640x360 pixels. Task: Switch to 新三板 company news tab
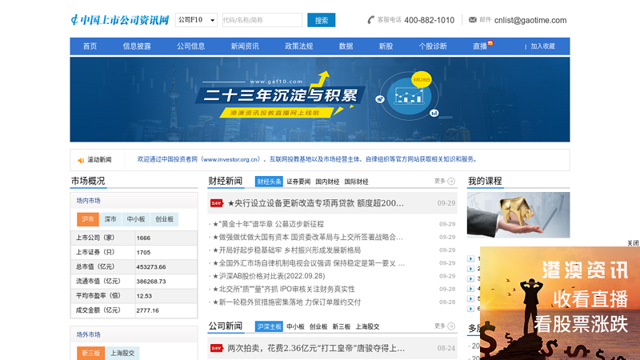click(x=342, y=326)
